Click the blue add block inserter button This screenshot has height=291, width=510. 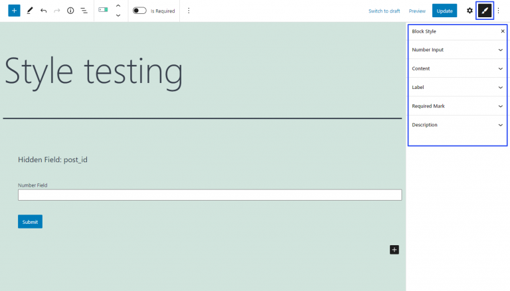click(x=14, y=11)
